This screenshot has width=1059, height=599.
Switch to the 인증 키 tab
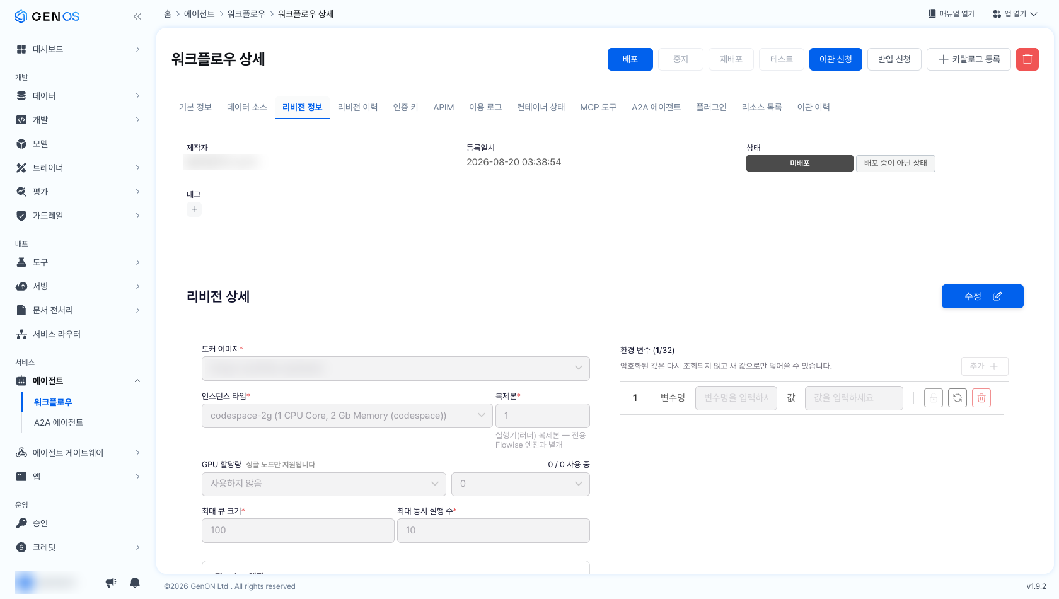pos(406,107)
